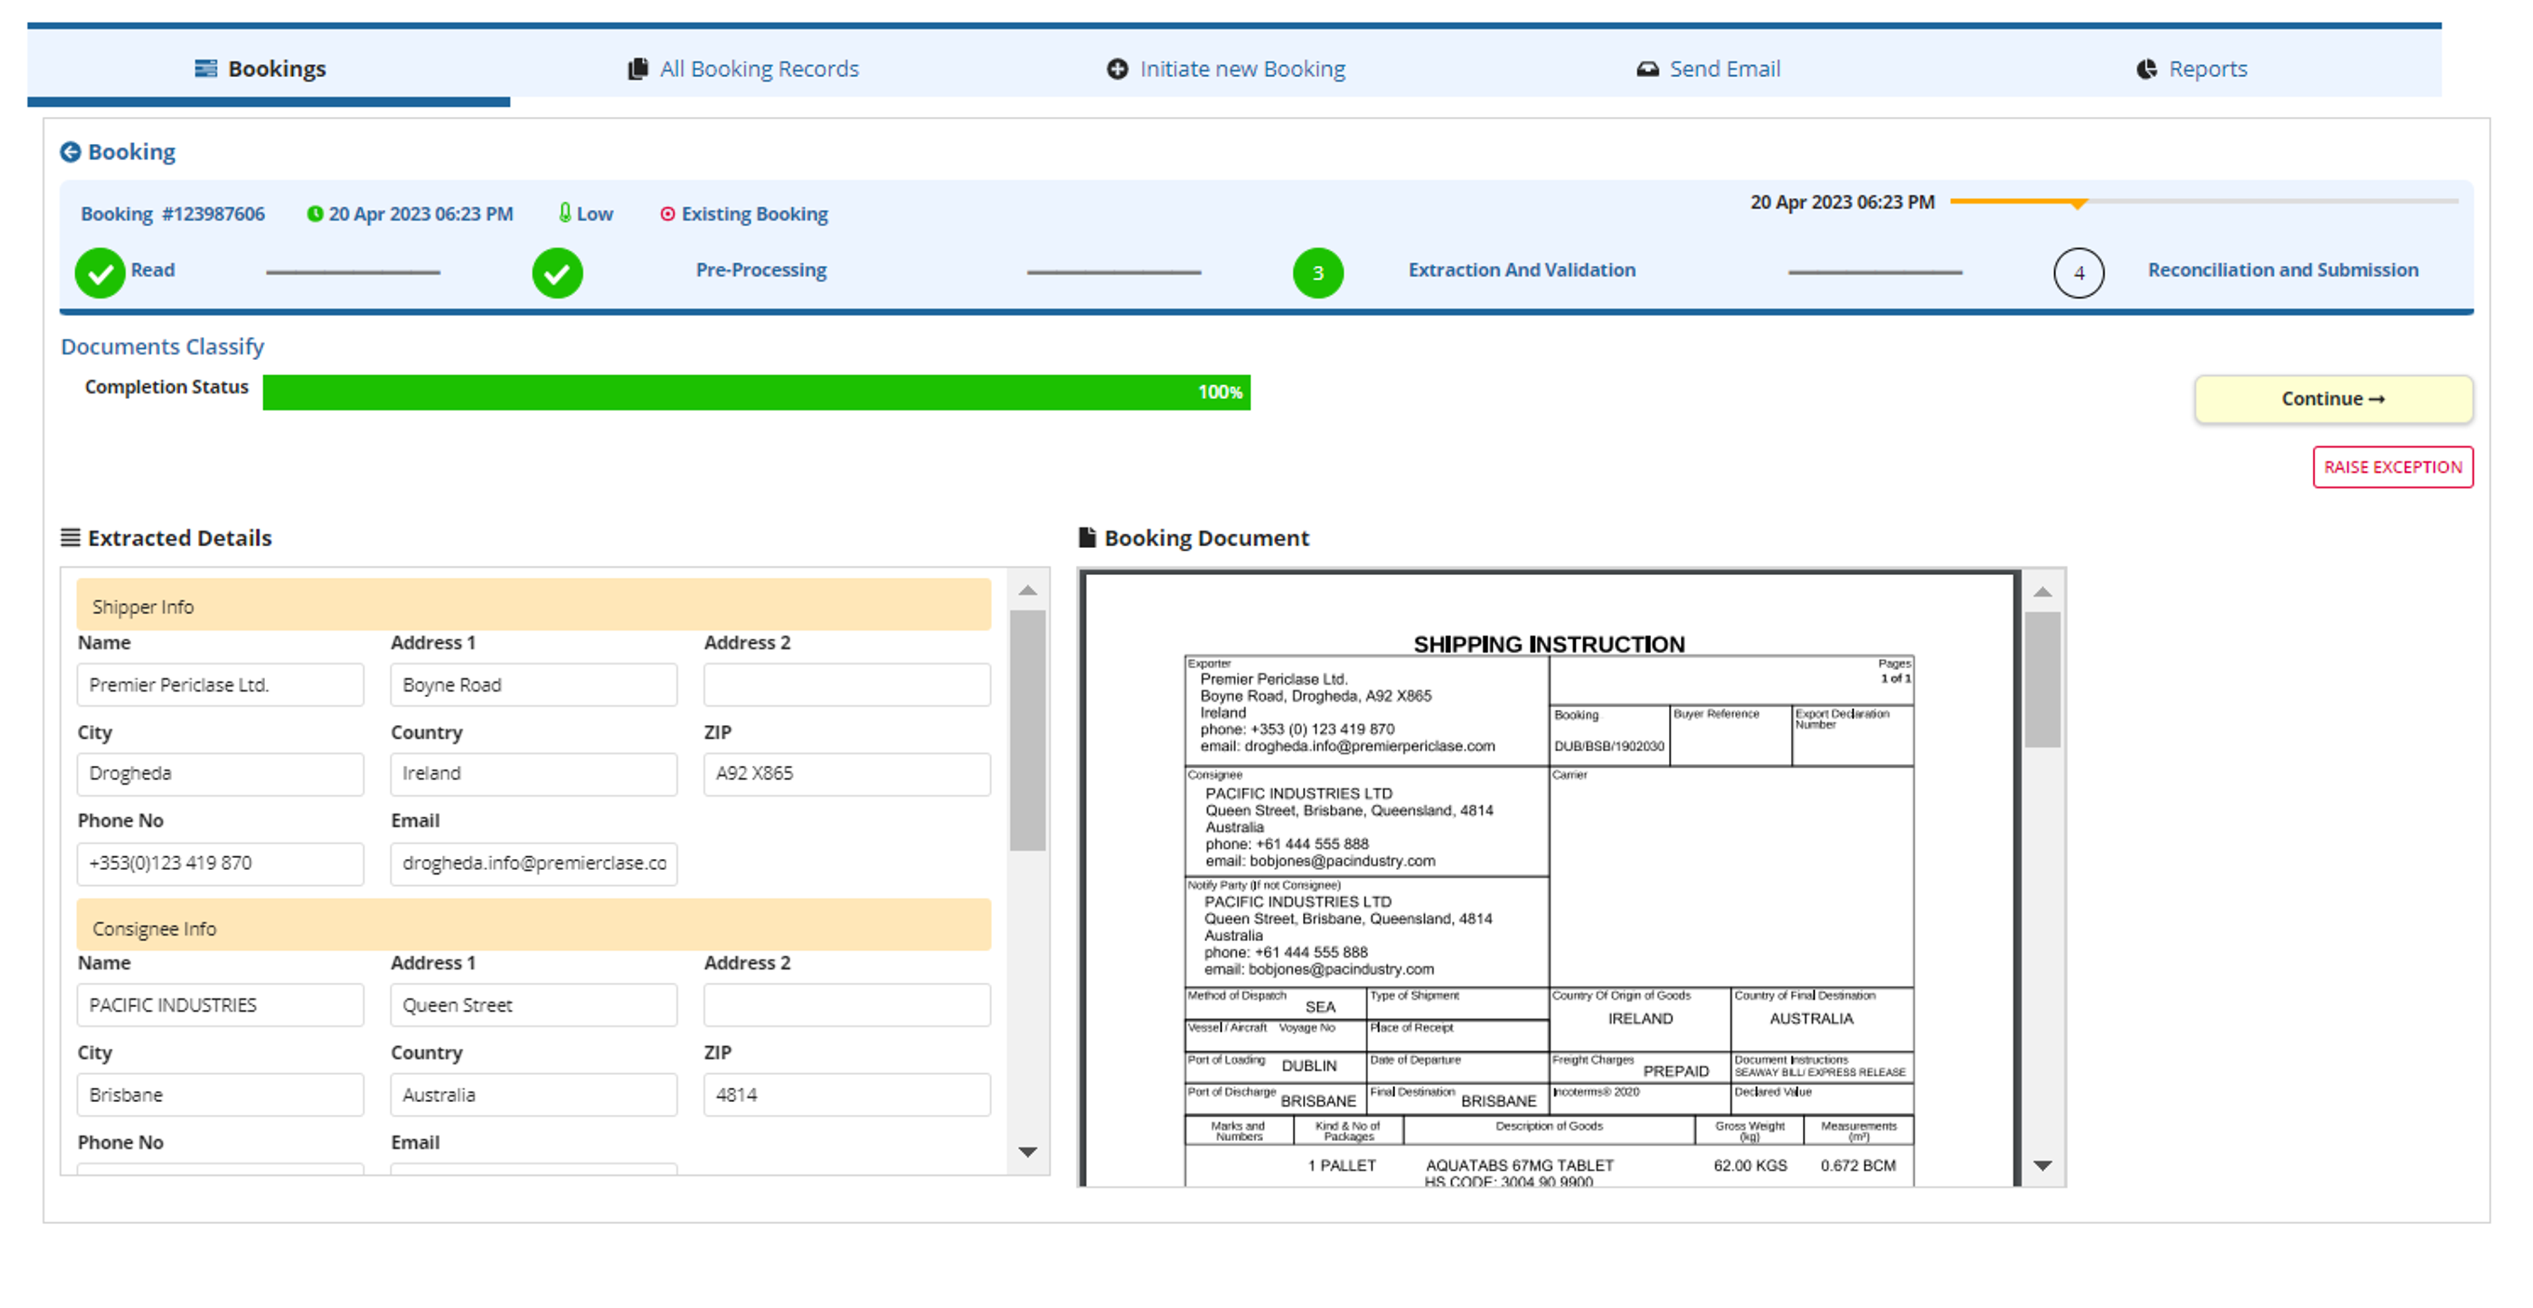The width and height of the screenshot is (2533, 1308).
Task: Click Consignee Address 1 field Queen Street
Action: (x=534, y=1005)
